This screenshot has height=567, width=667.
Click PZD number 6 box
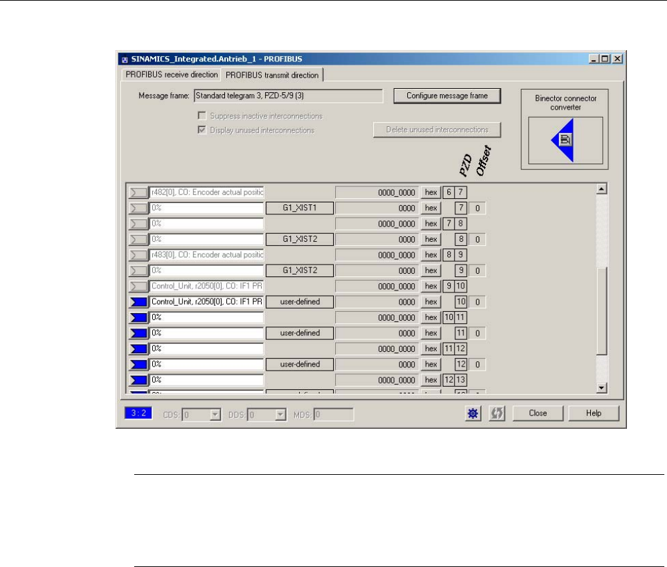[x=449, y=193]
